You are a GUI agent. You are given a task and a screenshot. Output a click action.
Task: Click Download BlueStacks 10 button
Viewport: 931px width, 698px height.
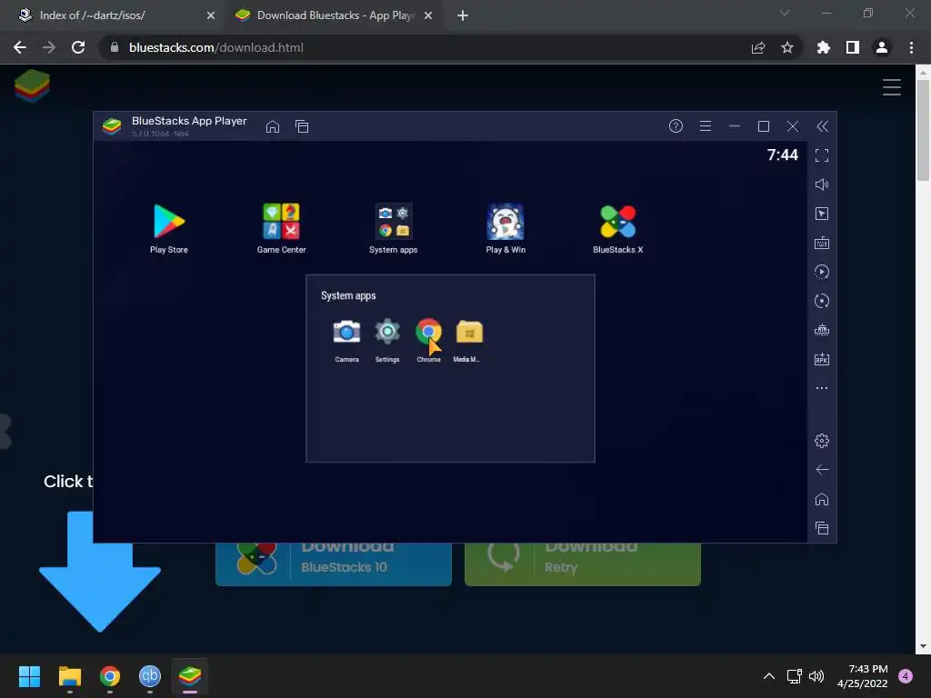334,563
